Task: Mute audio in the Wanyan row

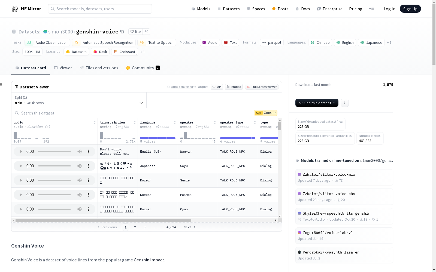Action: [x=80, y=152]
